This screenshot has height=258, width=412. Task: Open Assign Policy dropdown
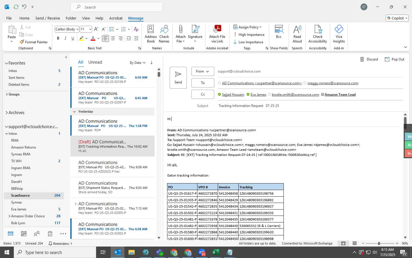(x=248, y=27)
